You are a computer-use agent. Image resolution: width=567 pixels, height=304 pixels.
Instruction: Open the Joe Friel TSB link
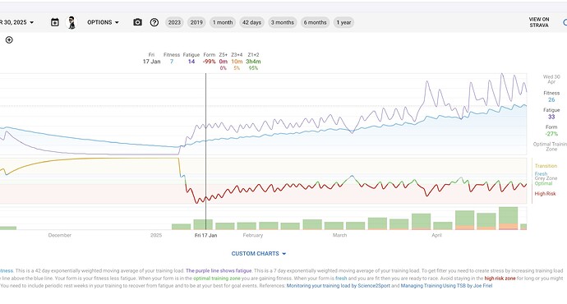pos(446,286)
